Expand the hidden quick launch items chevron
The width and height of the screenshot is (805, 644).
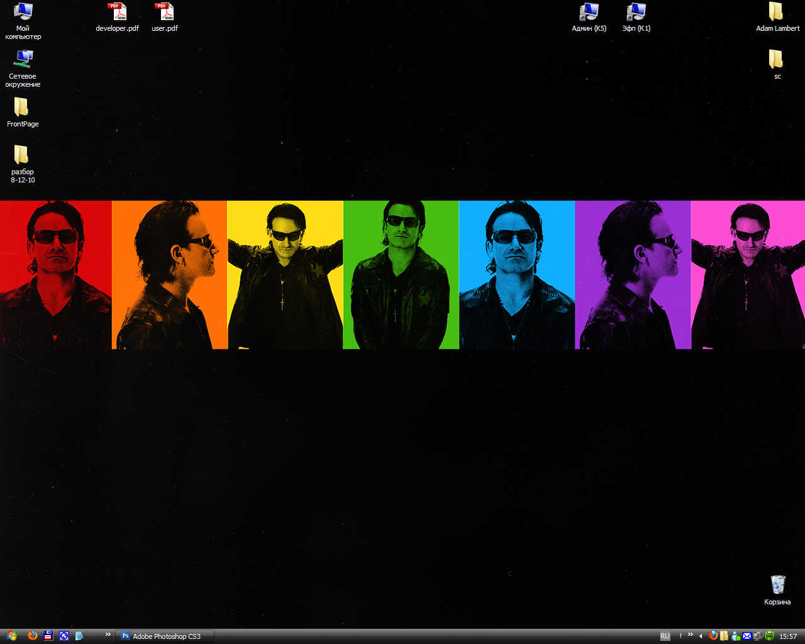tap(108, 635)
